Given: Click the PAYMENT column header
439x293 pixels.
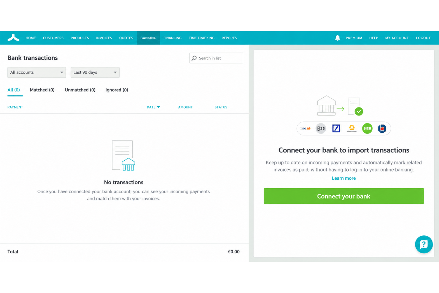Looking at the screenshot, I should click(15, 107).
